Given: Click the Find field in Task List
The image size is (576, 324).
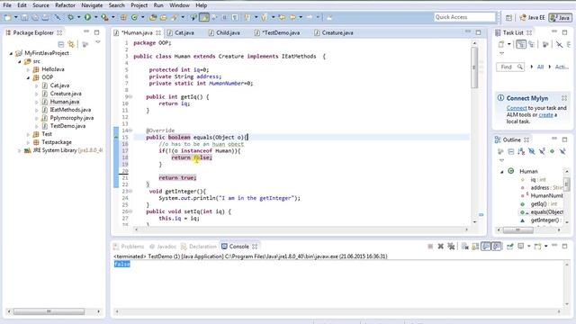Looking at the screenshot, I should (510, 67).
